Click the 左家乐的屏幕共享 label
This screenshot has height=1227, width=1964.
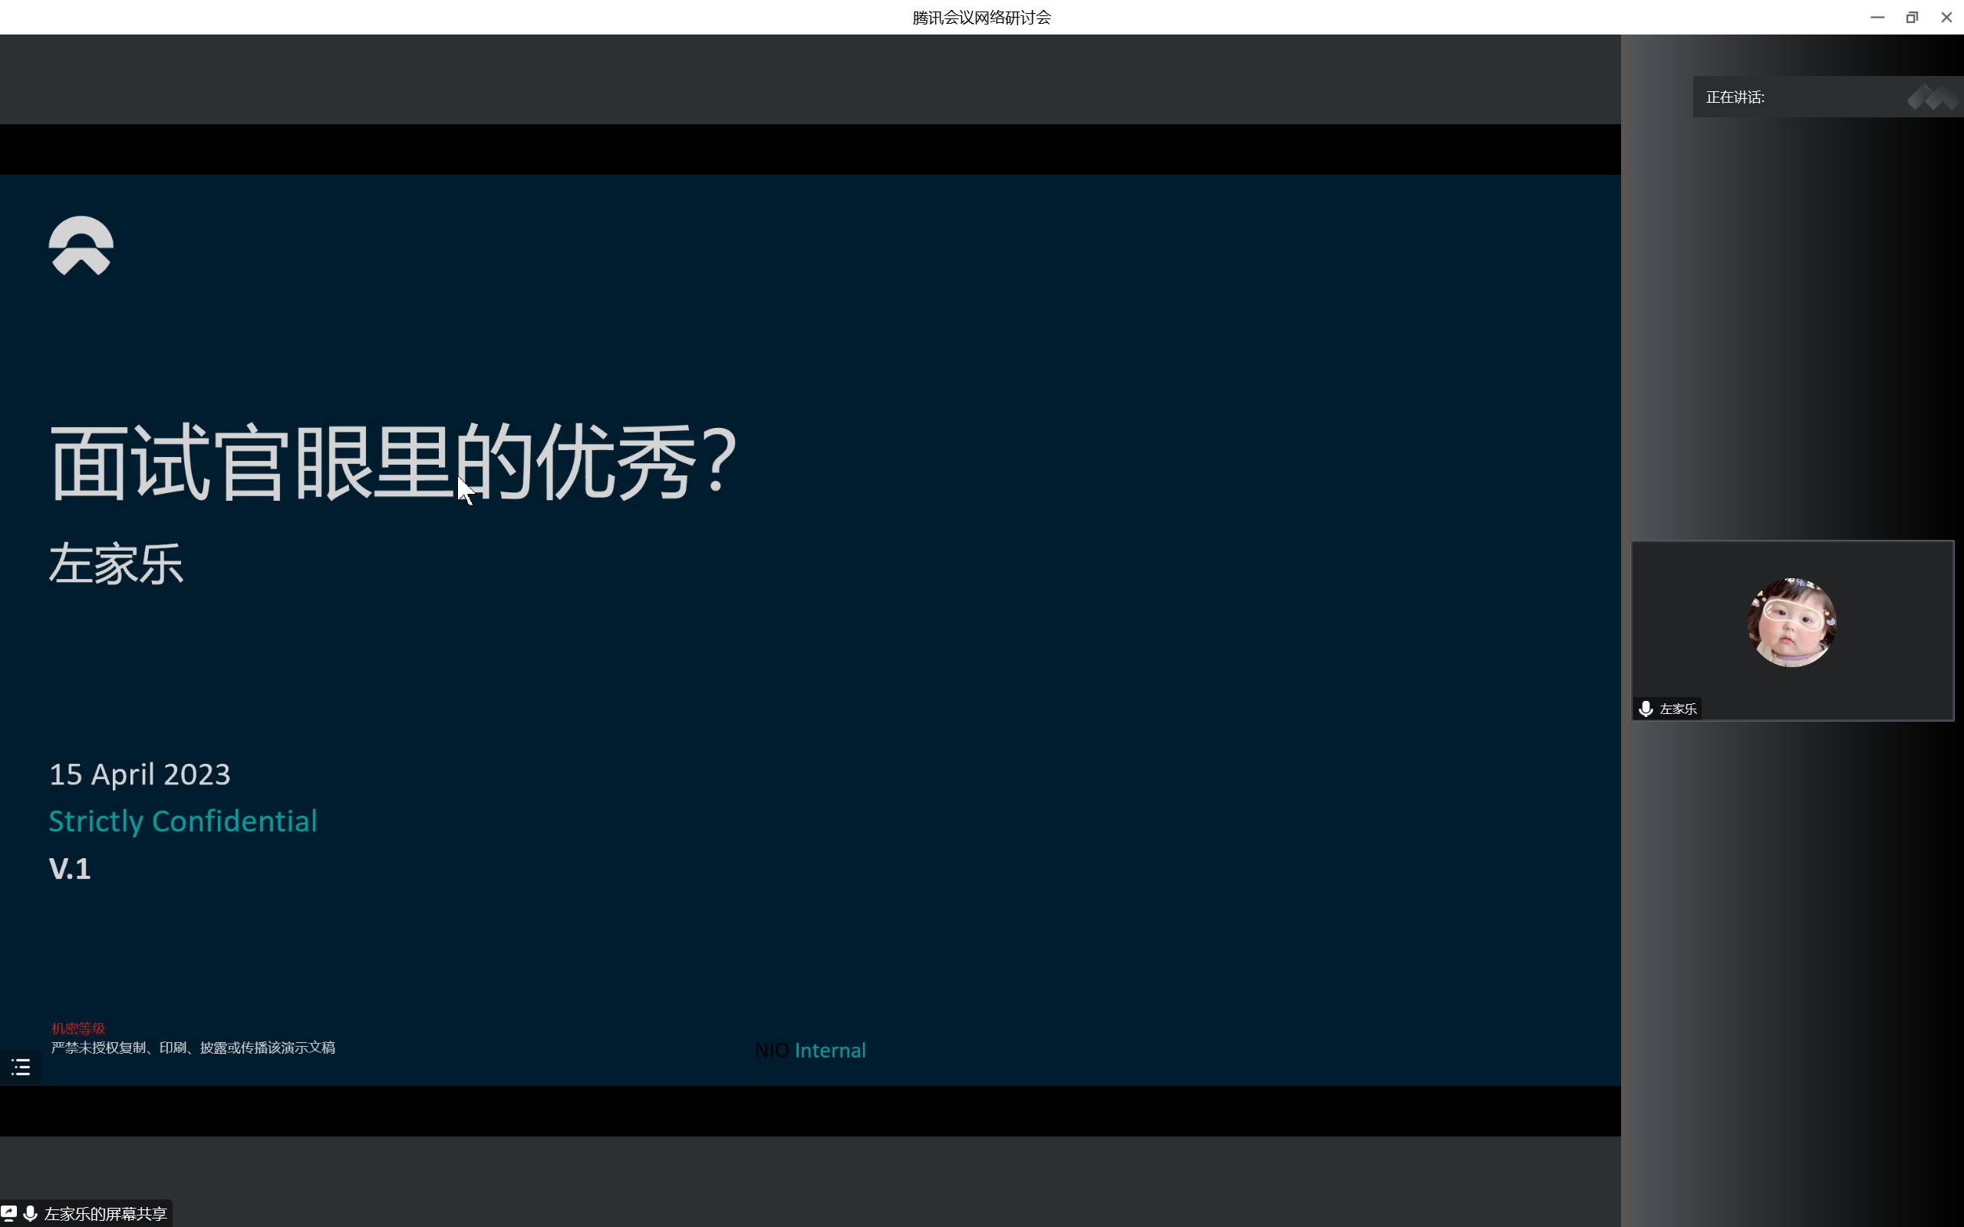(106, 1213)
